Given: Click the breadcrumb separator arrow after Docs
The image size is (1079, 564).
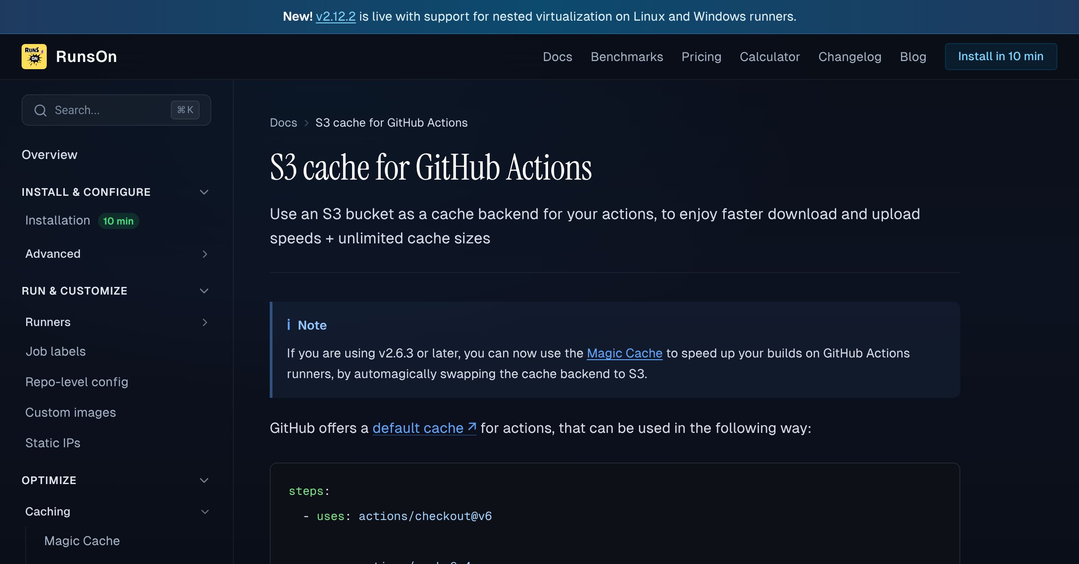Looking at the screenshot, I should tap(306, 123).
